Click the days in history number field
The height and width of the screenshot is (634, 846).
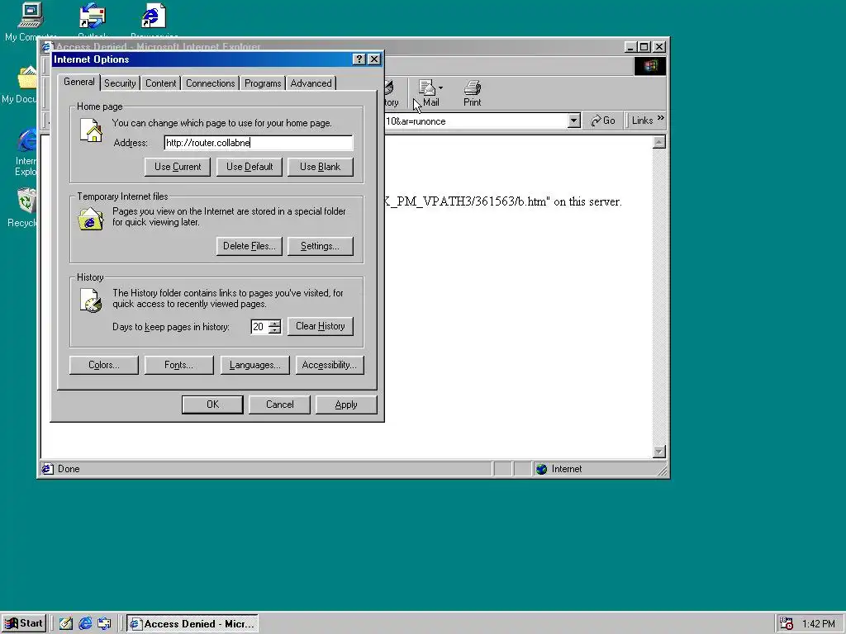259,327
